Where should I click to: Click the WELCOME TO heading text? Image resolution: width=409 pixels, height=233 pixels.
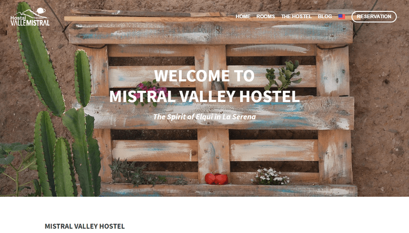(x=204, y=76)
